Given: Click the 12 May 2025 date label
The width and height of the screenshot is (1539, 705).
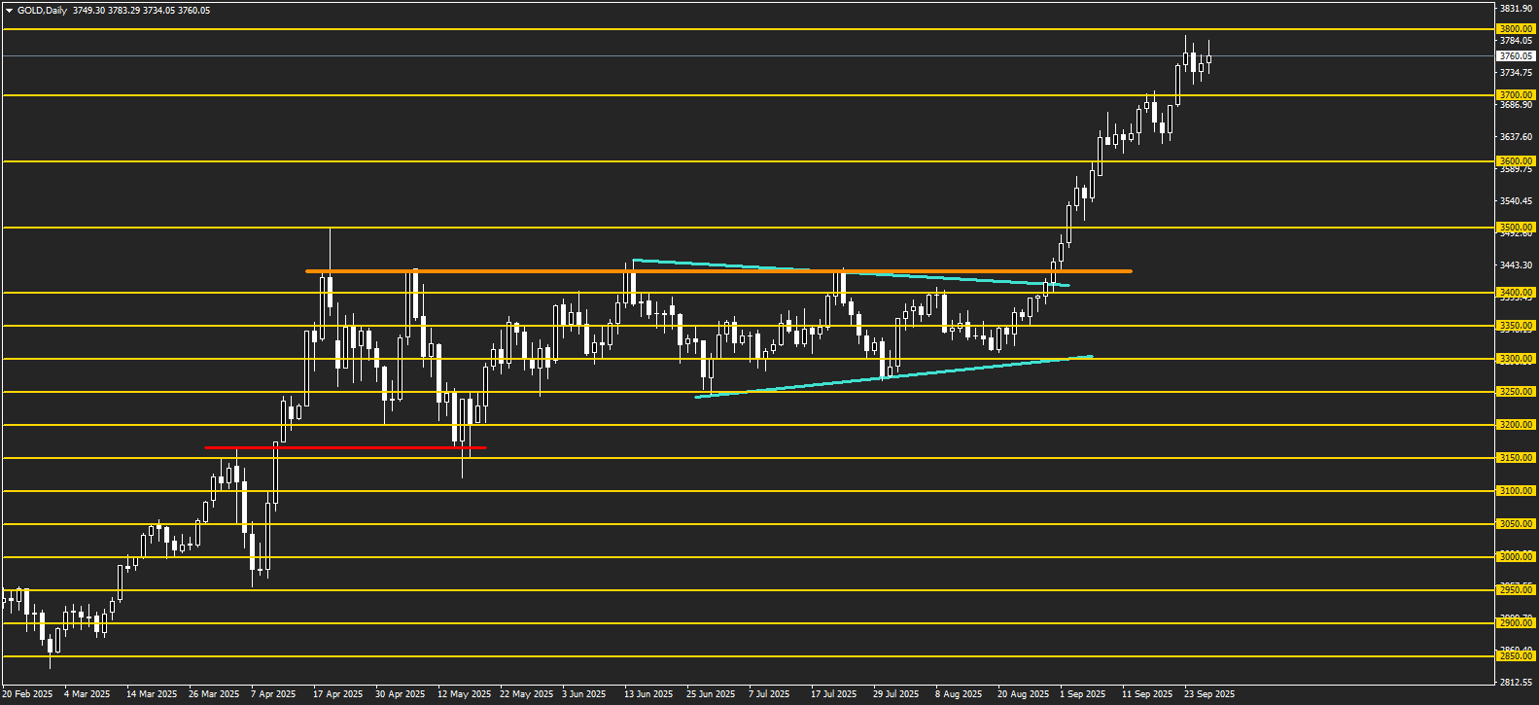Looking at the screenshot, I should 464,694.
